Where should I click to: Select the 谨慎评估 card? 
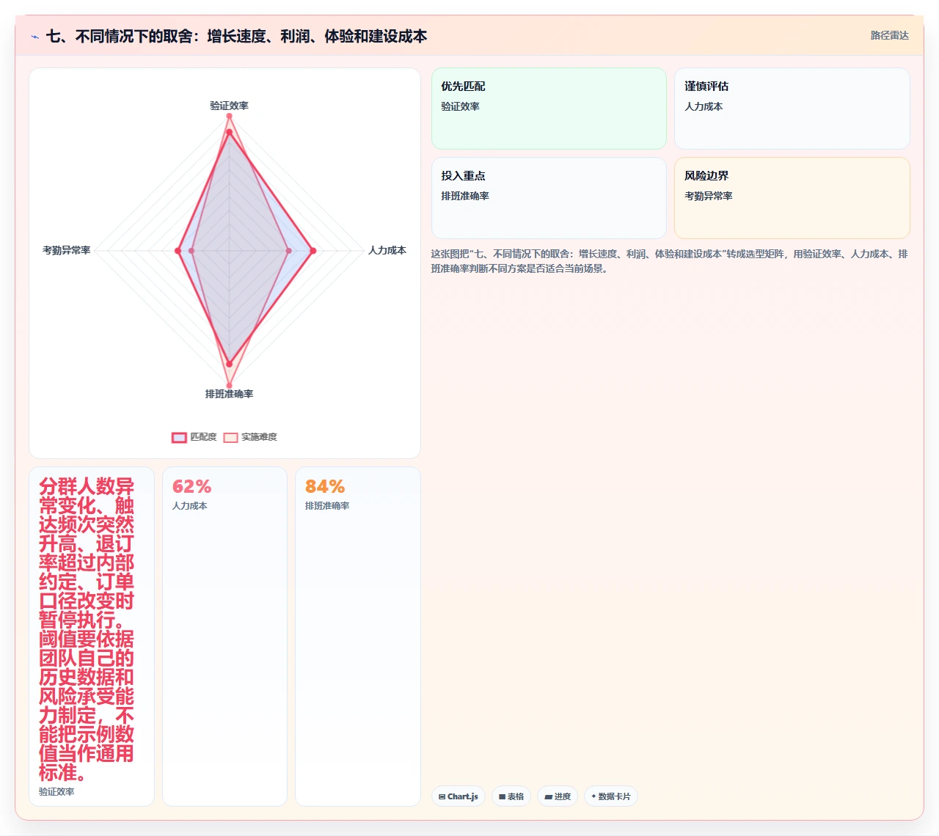(792, 109)
